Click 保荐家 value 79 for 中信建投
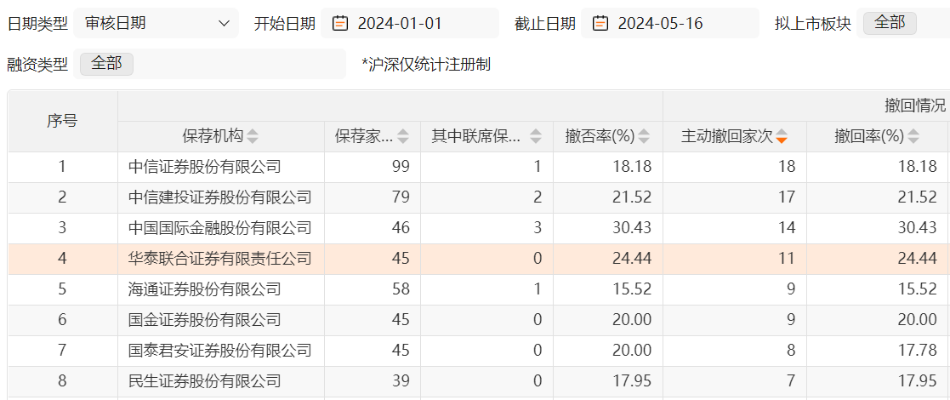Screen dimensions: 950x400 click(x=401, y=197)
